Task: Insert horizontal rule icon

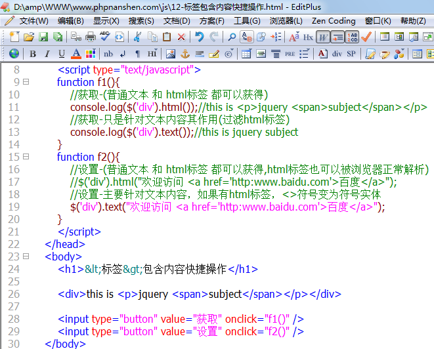Action: click(x=200, y=54)
